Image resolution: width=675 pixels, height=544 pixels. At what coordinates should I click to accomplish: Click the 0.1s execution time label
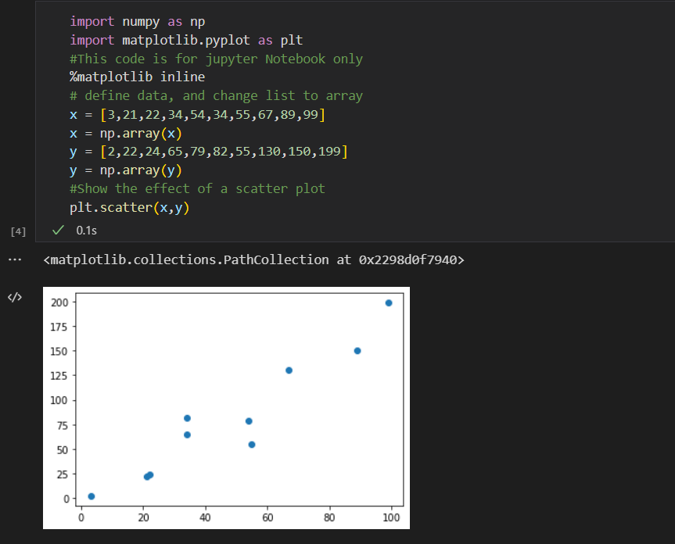pyautogui.click(x=87, y=231)
